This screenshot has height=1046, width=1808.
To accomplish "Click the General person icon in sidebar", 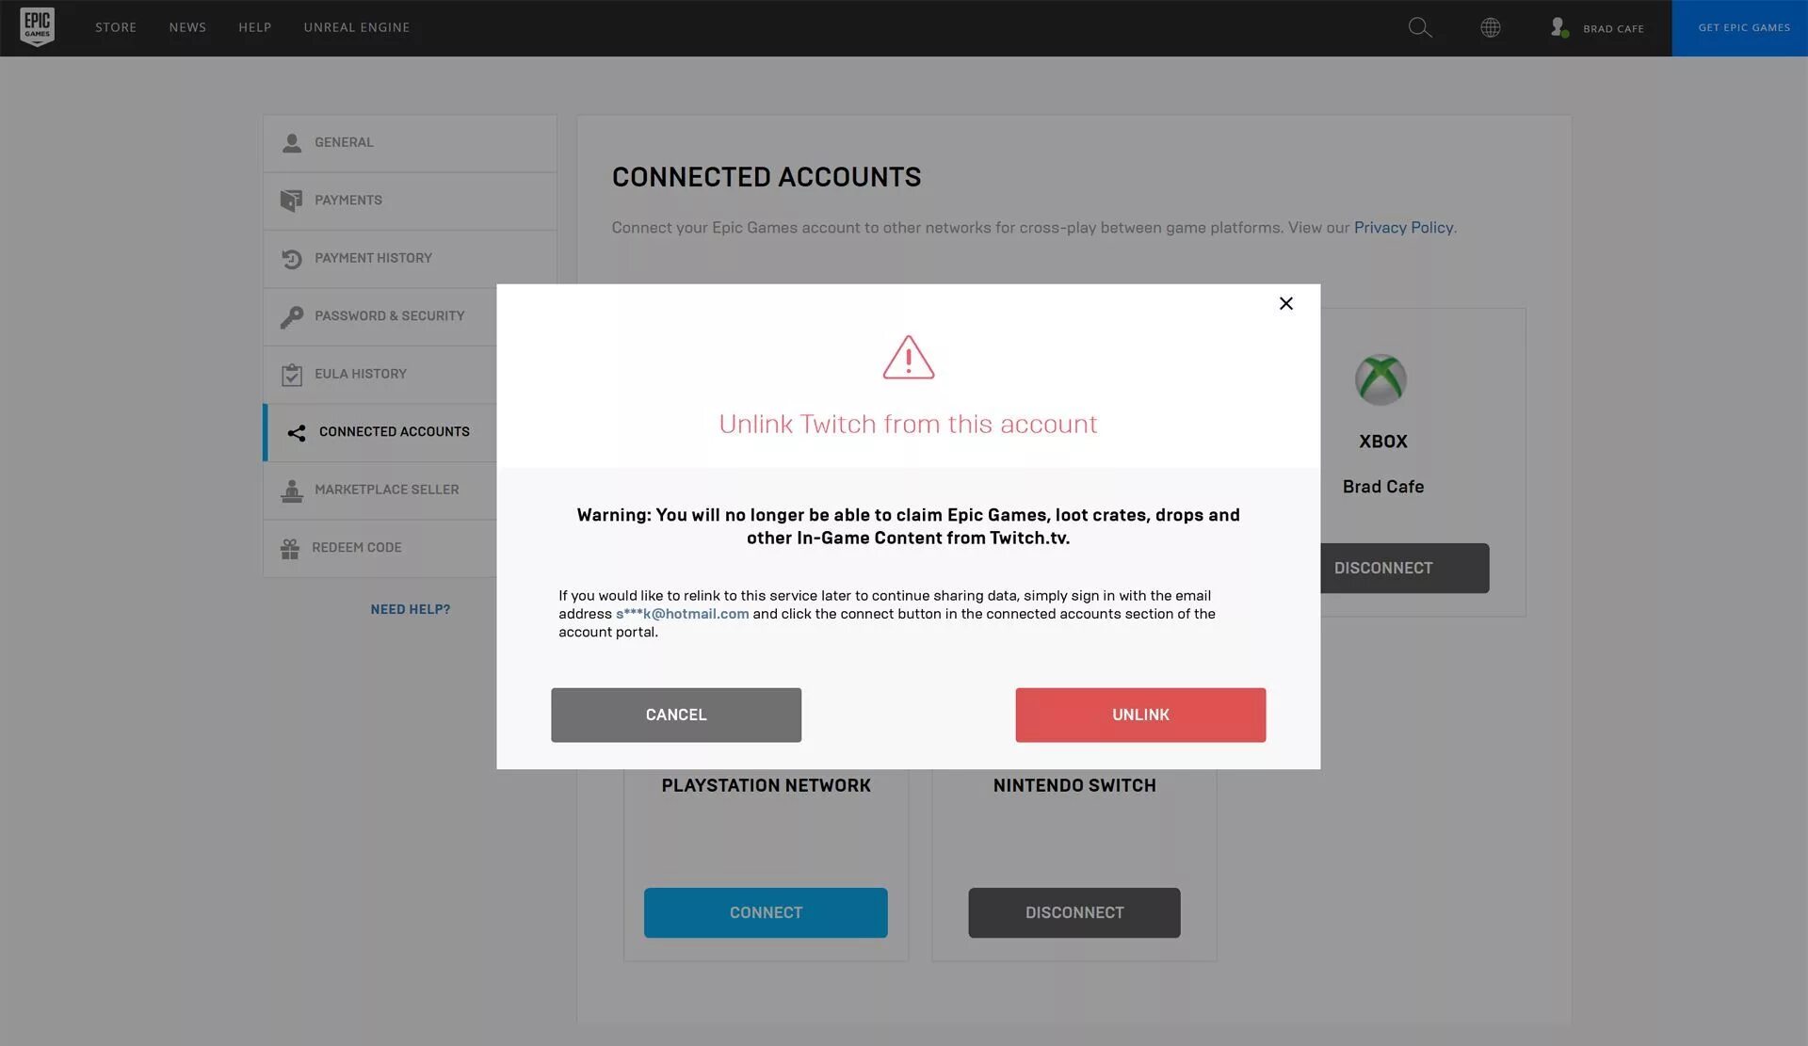I will (292, 143).
